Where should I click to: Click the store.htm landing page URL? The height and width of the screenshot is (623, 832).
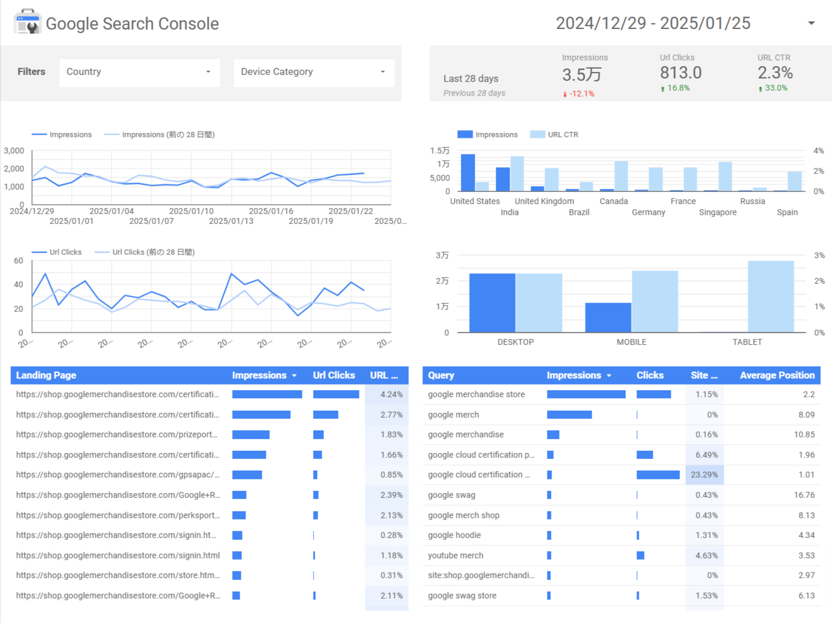point(118,575)
